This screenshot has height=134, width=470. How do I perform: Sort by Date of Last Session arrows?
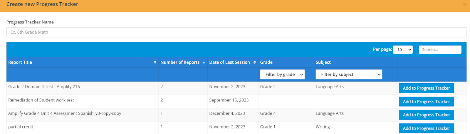point(255,62)
